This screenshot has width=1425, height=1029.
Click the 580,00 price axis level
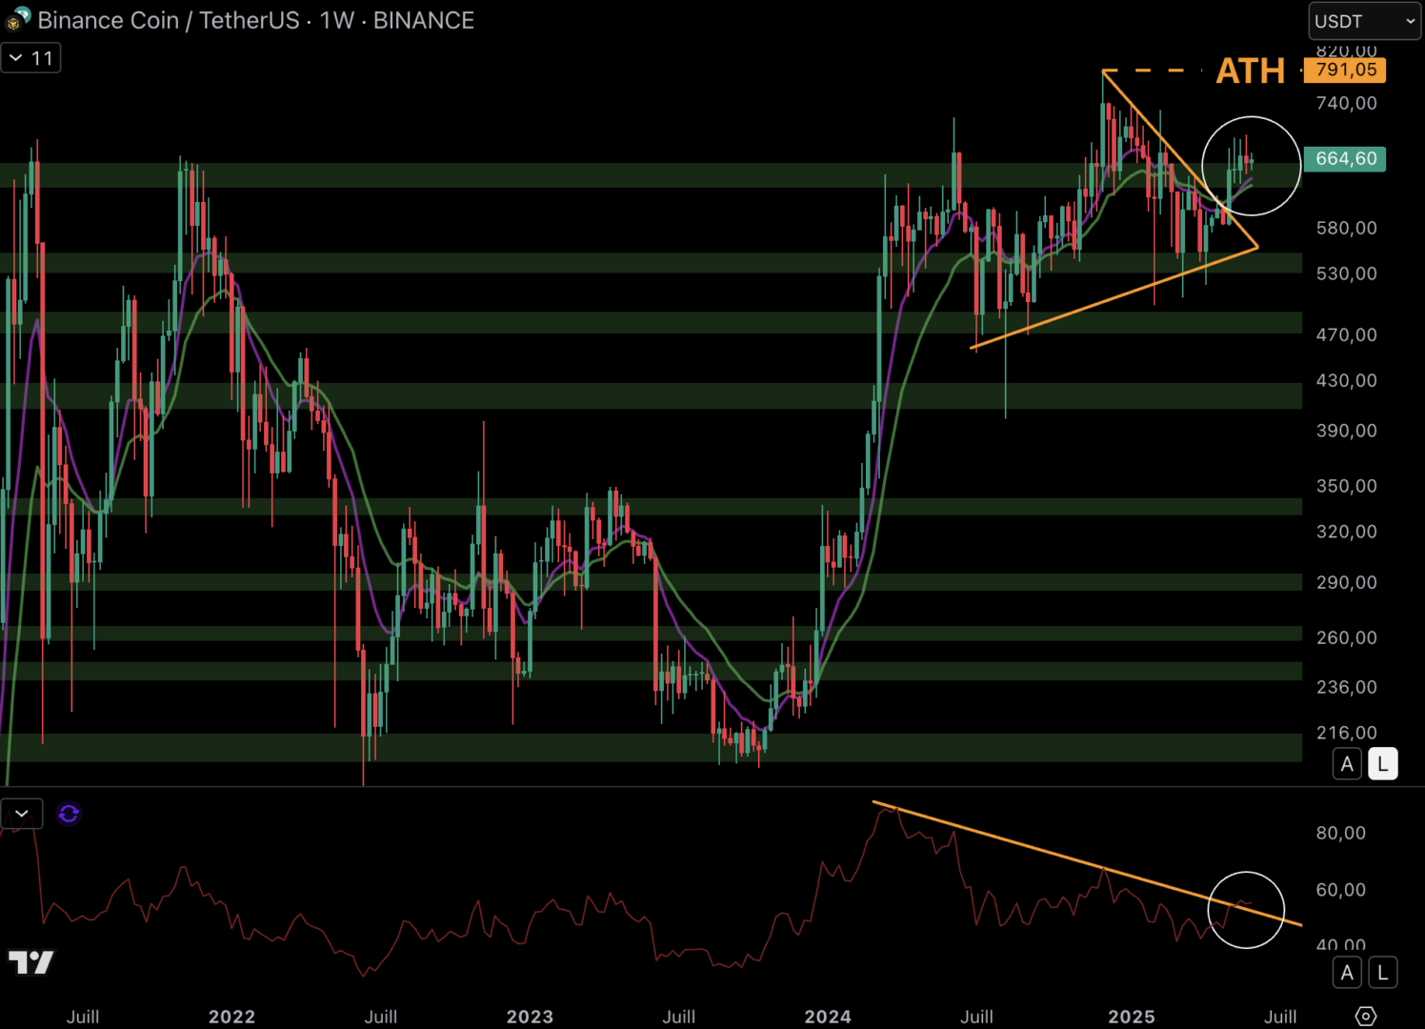tap(1347, 228)
